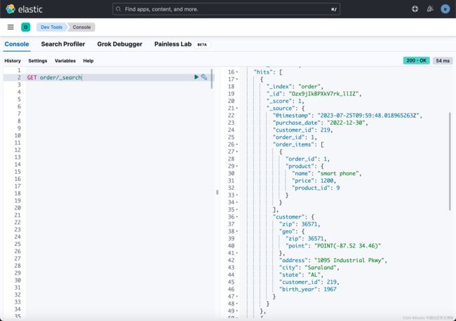Viewport: 456px width, 321px height.
Task: Run the request with the play icon
Action: pyautogui.click(x=196, y=77)
